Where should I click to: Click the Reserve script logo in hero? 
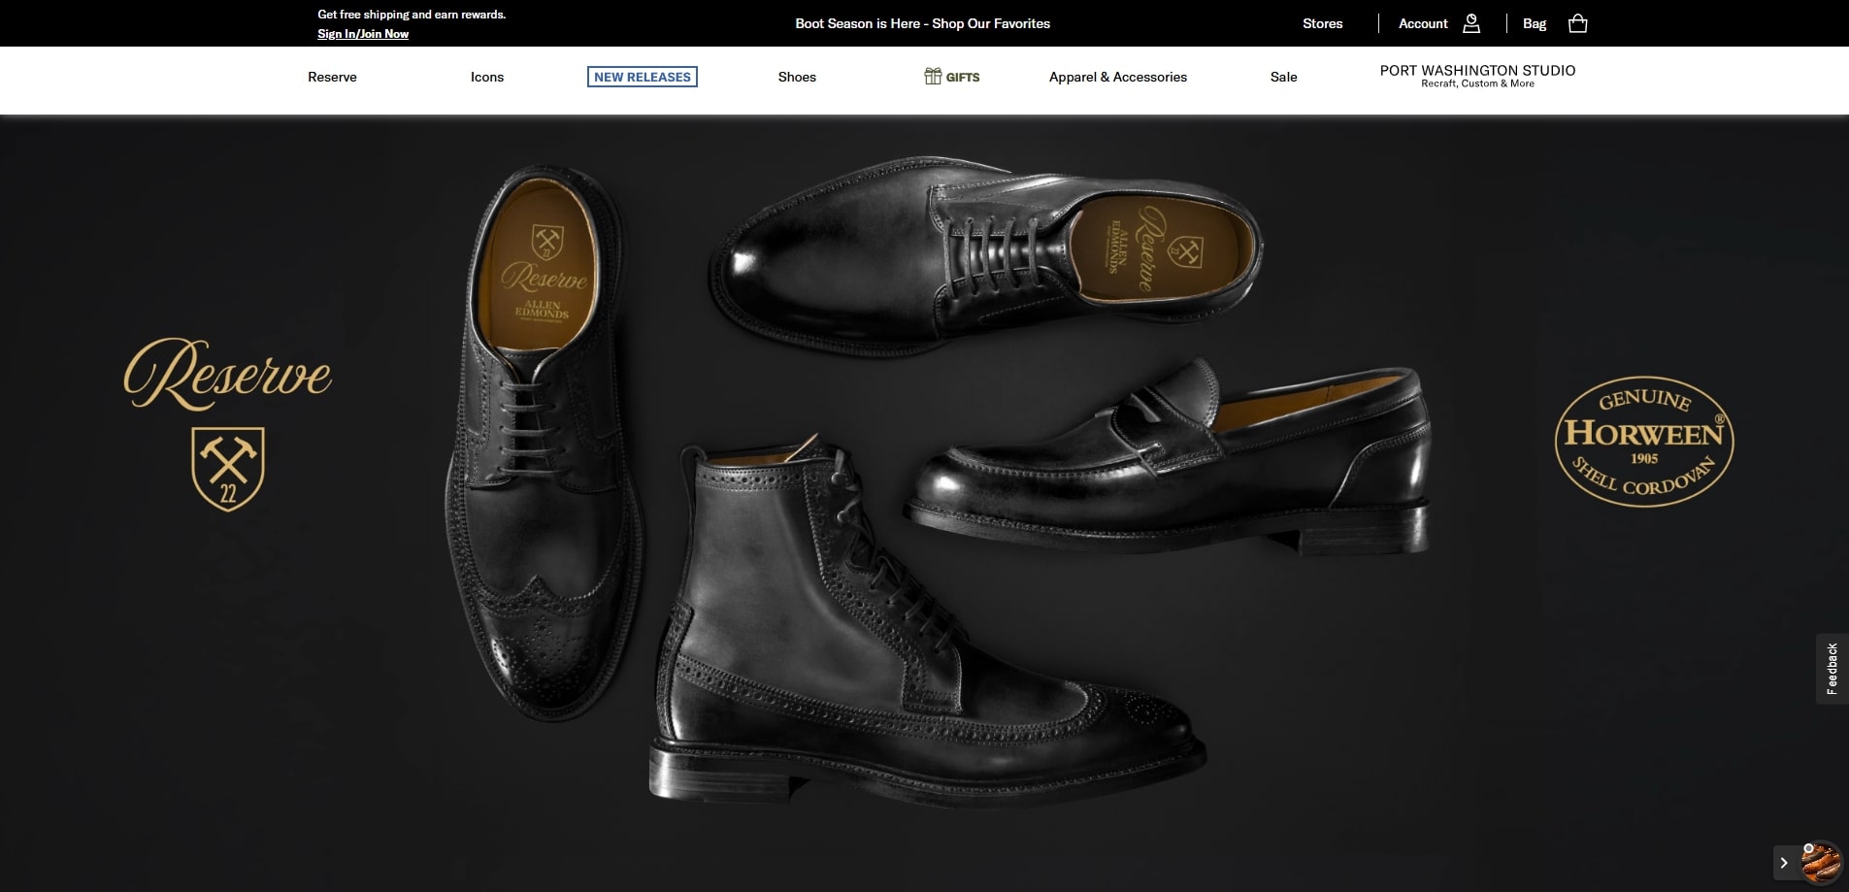point(228,374)
